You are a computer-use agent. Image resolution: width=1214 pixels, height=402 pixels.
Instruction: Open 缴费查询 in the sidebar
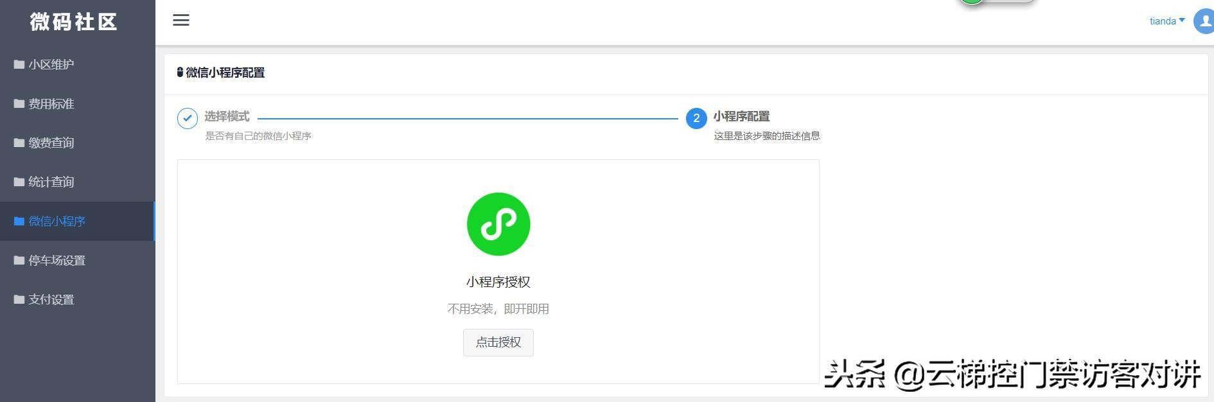[77, 143]
